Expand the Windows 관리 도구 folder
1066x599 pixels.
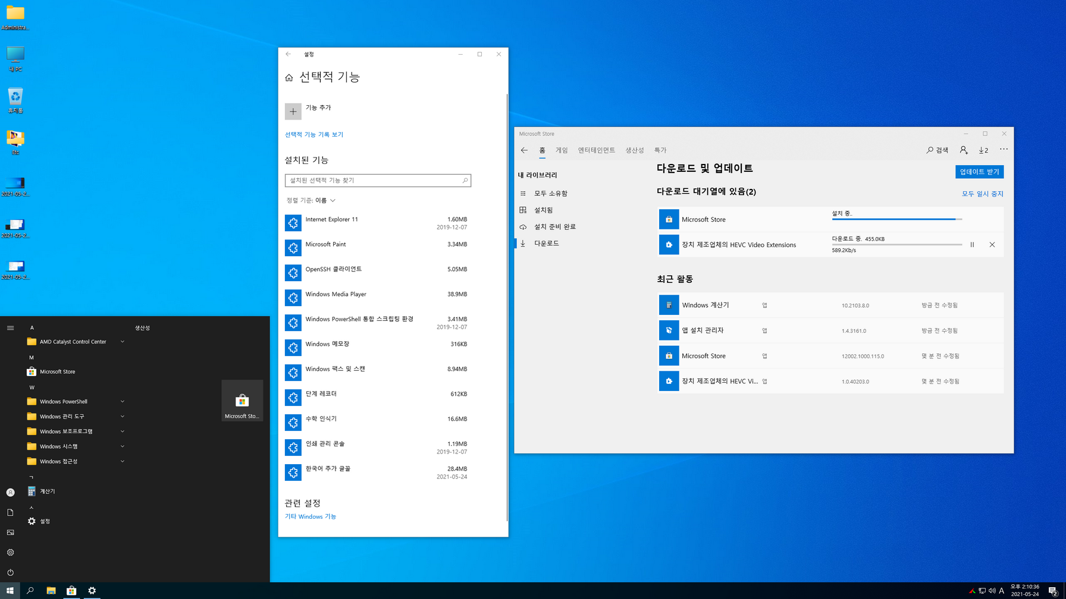pos(76,417)
